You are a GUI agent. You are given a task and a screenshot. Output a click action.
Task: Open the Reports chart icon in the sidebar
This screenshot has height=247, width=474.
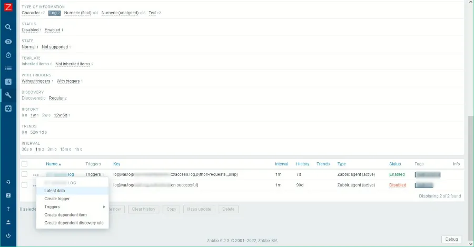8,82
